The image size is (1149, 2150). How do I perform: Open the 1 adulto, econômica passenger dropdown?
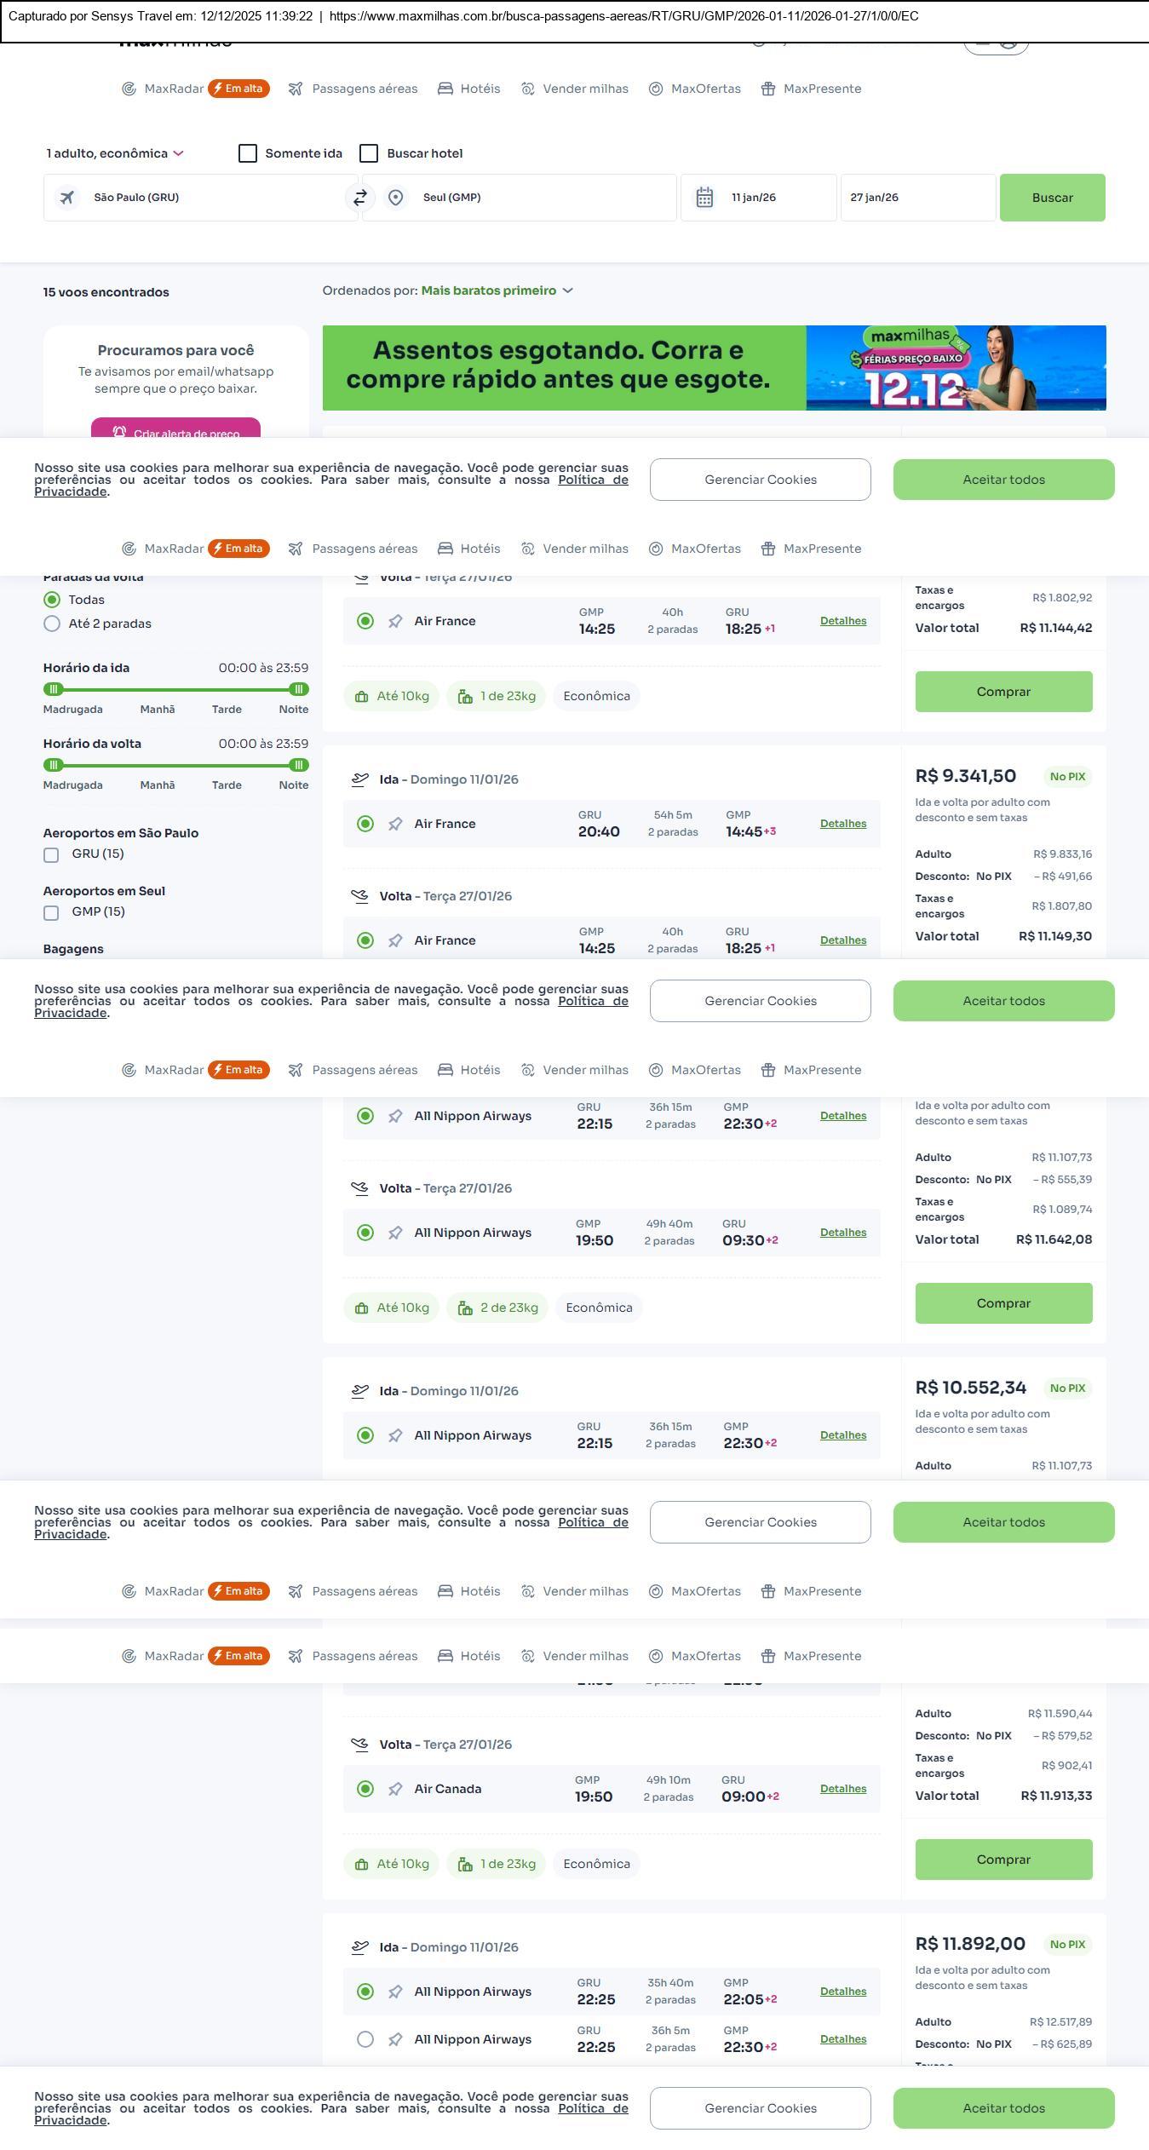[x=114, y=153]
